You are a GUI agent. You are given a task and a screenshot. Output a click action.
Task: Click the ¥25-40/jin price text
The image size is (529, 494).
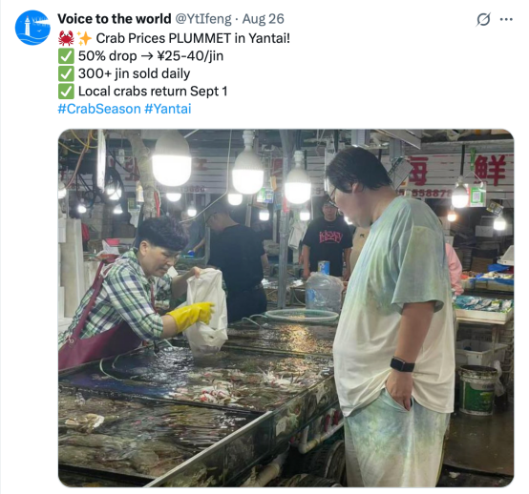(x=190, y=56)
